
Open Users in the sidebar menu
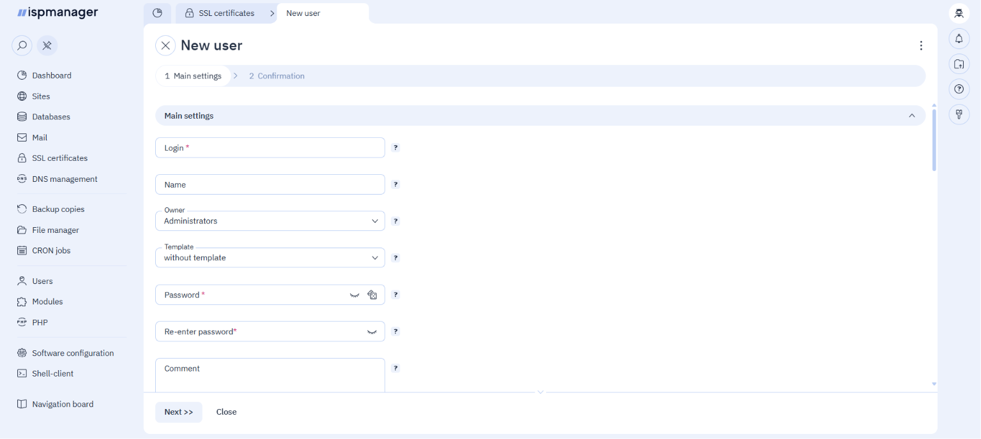coord(42,281)
